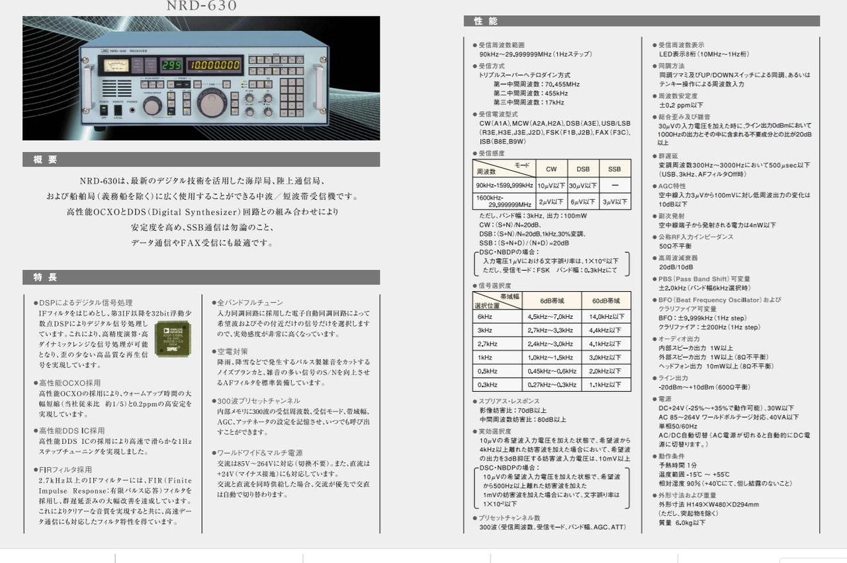Click the SSB column header in sensitivity table
847x563 pixels.
pos(615,169)
